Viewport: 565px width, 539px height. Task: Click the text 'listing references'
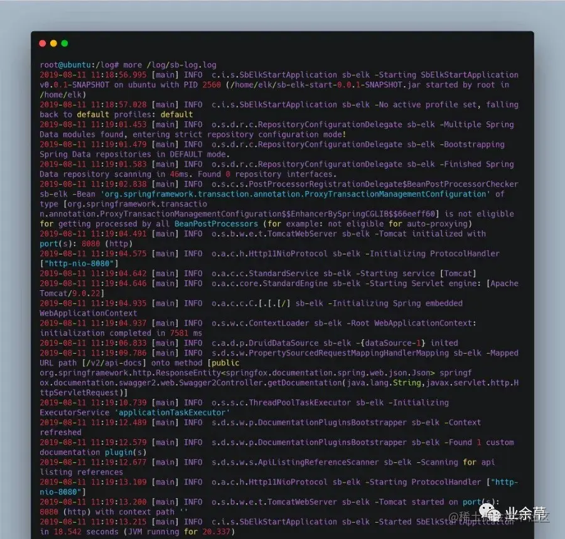point(82,472)
